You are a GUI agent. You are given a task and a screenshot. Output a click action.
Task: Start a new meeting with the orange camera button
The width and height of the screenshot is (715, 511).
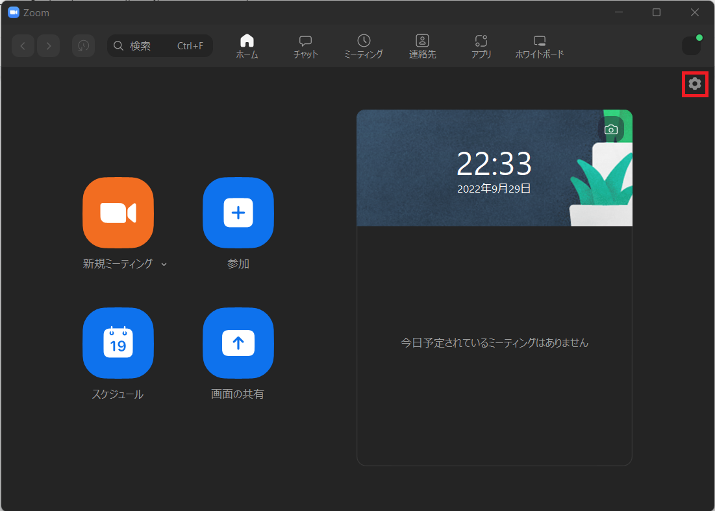pos(118,213)
